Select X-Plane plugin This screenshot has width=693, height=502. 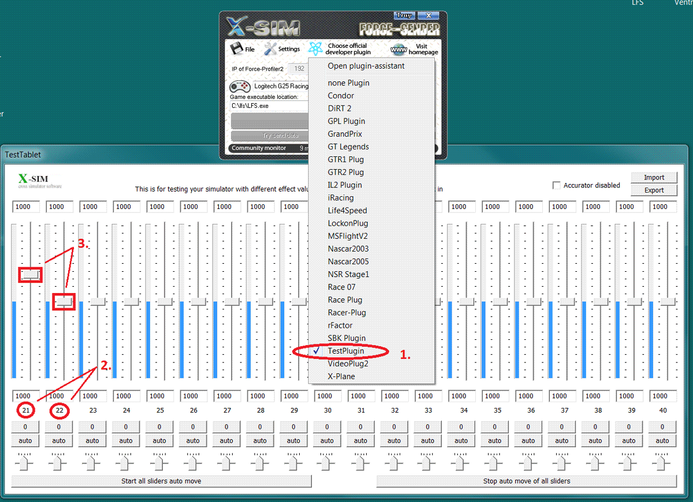click(x=341, y=376)
